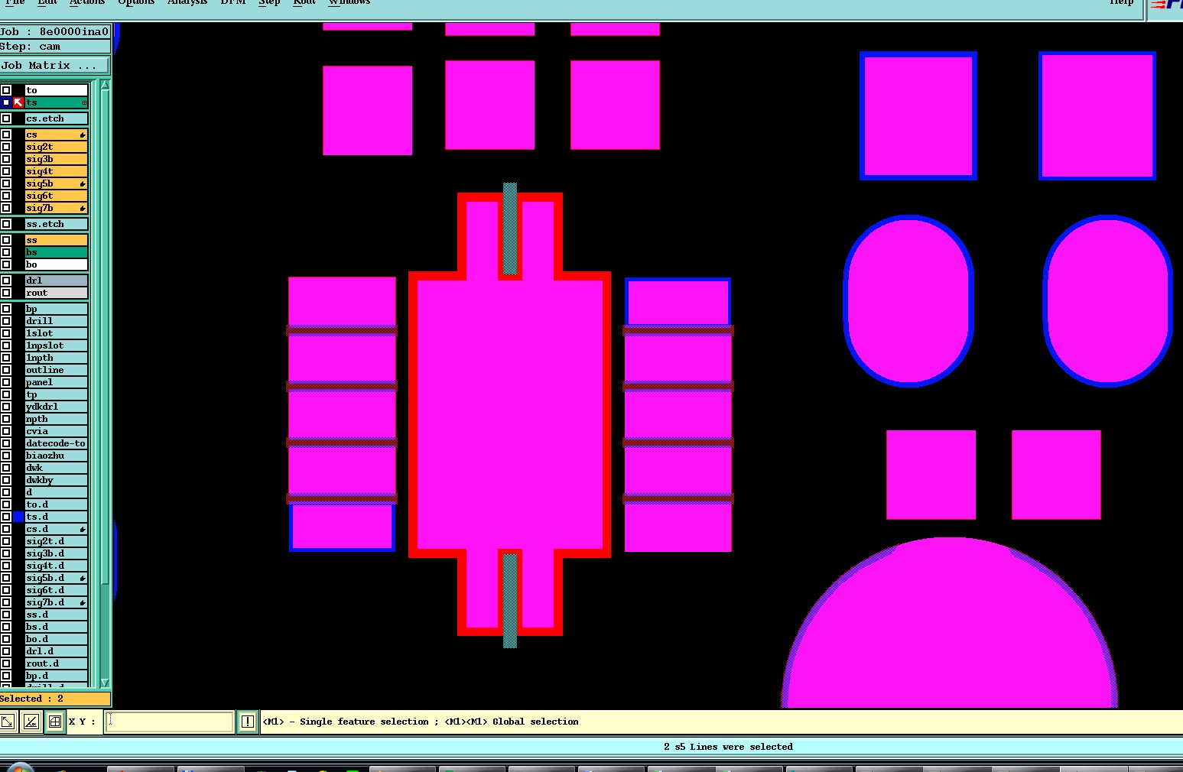
Task: Select the ydkdrl layer row
Action: click(x=56, y=407)
